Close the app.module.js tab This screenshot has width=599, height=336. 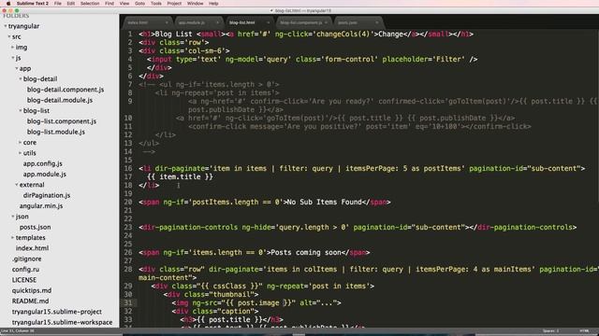(217, 22)
